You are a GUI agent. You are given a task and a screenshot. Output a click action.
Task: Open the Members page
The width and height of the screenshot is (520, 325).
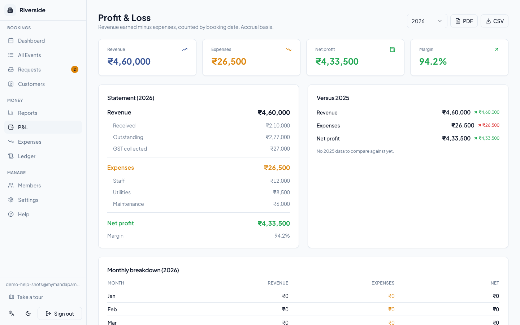43,185
